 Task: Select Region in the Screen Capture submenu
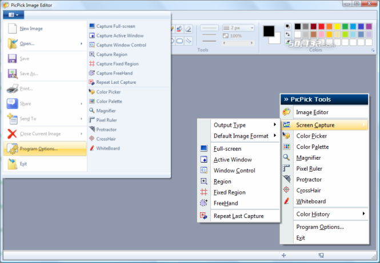pos(239,181)
